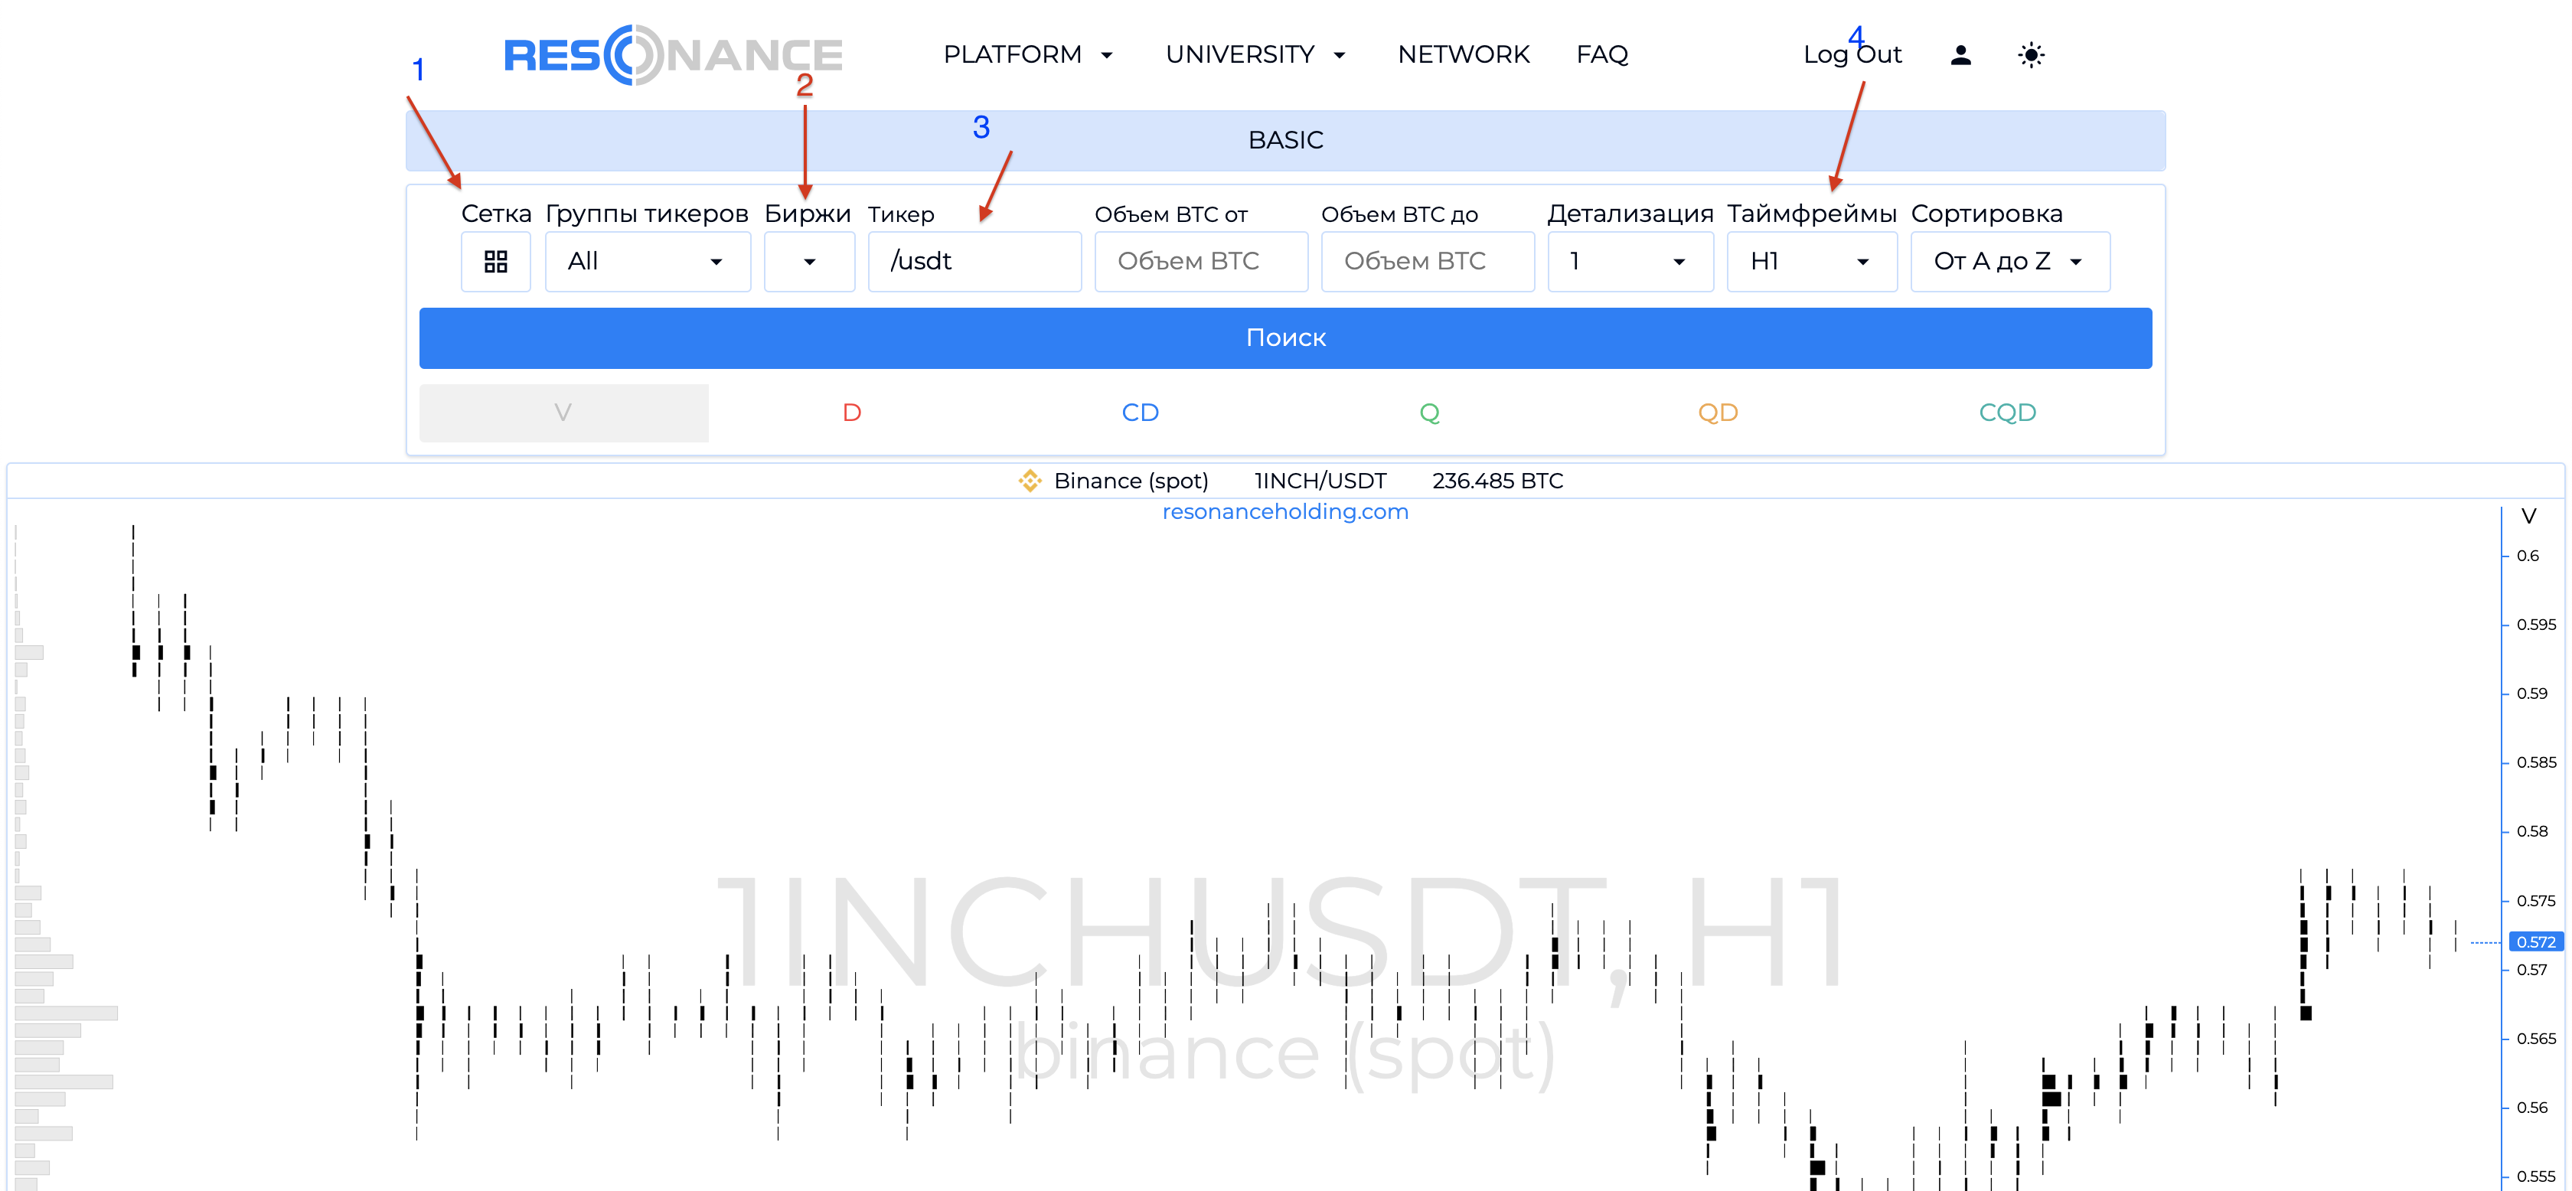Toggle the light/dark theme sun icon
Screen dimensions: 2572x1191
(x=2030, y=55)
